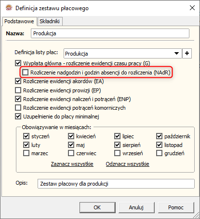Image resolution: width=200 pixels, height=219 pixels.
Task: Cancel with the Anuluj button
Action: (136, 207)
